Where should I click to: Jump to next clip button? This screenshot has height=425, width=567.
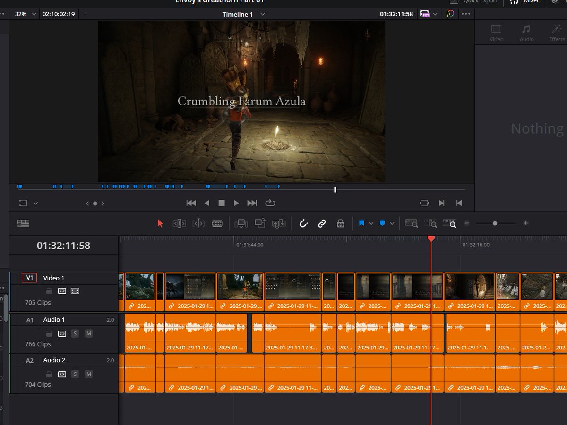pyautogui.click(x=441, y=203)
